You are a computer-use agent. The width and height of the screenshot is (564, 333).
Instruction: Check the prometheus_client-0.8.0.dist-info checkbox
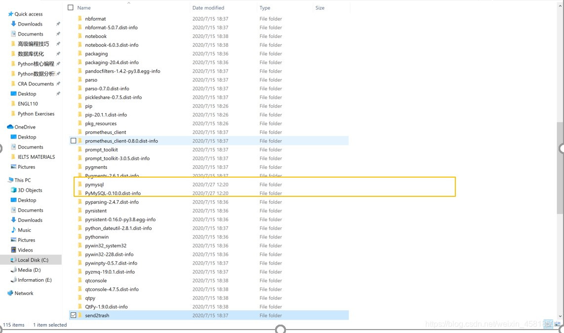[74, 141]
